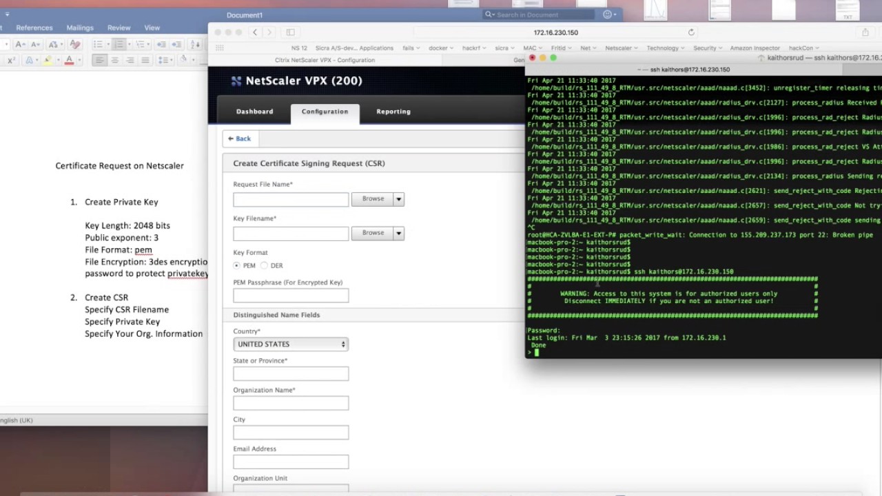Screen dimensions: 882x496
Task: Browse for Request File Name
Action: click(x=373, y=199)
